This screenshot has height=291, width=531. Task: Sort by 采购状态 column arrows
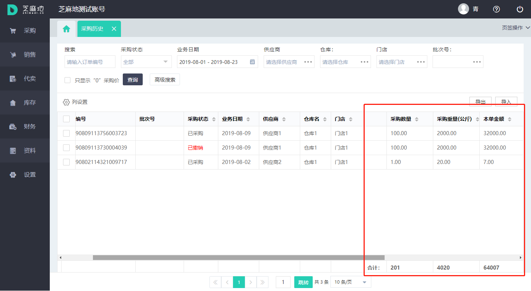(x=214, y=119)
